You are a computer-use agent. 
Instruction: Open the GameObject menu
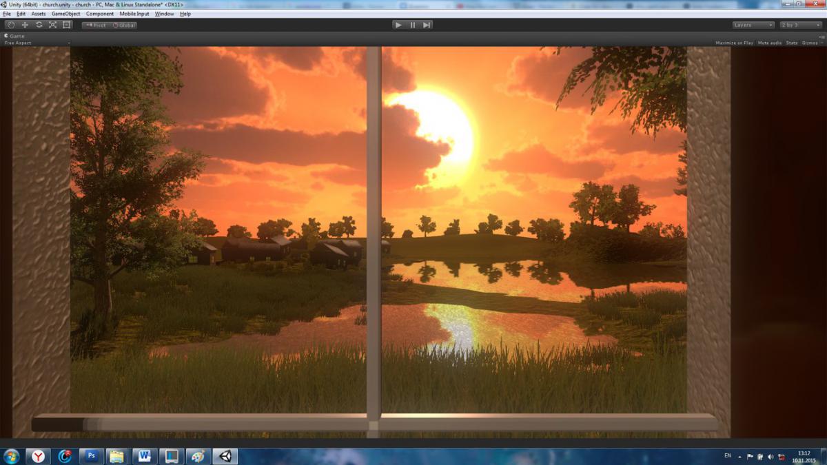pyautogui.click(x=65, y=14)
